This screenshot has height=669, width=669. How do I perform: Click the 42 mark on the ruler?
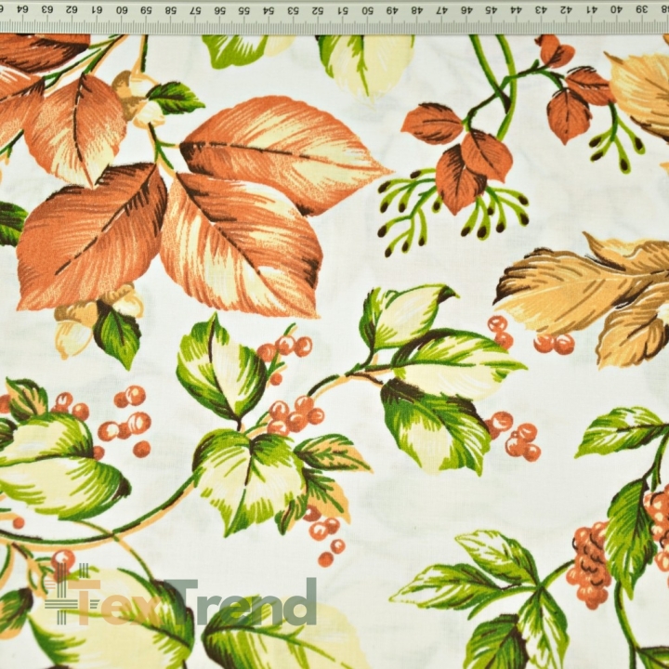coord(566,9)
